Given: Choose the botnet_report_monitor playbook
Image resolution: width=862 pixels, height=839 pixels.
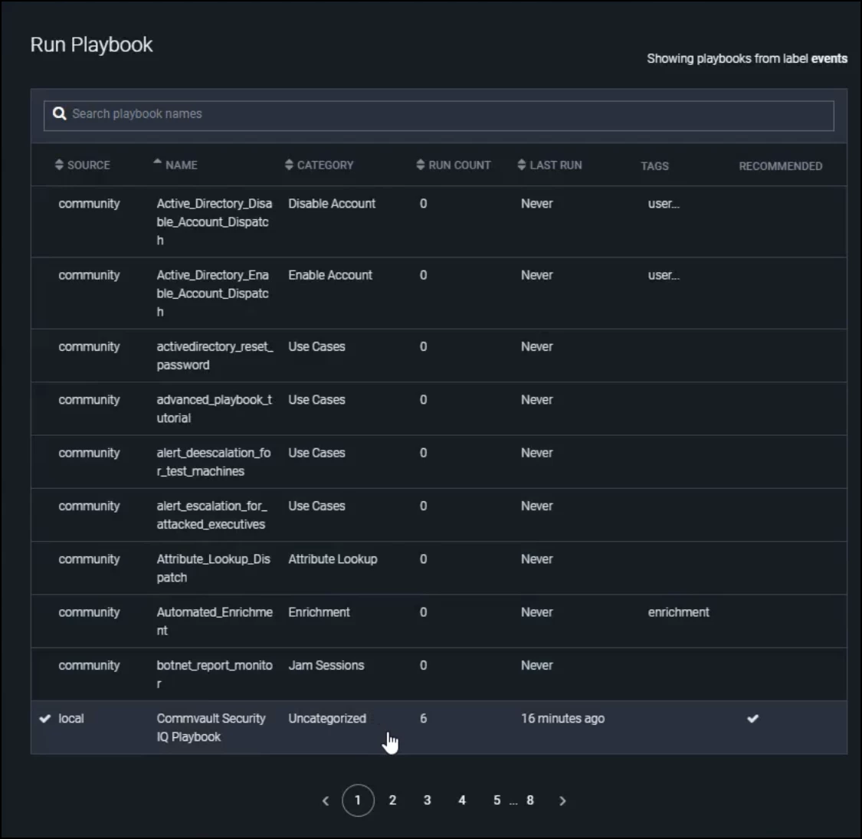Looking at the screenshot, I should (x=214, y=674).
